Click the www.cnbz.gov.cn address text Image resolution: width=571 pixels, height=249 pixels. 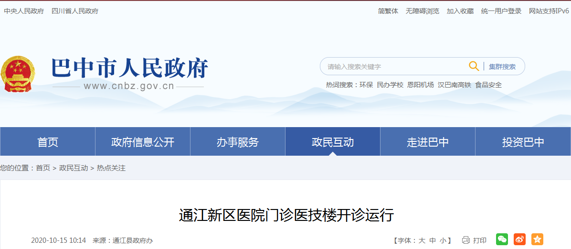129,86
